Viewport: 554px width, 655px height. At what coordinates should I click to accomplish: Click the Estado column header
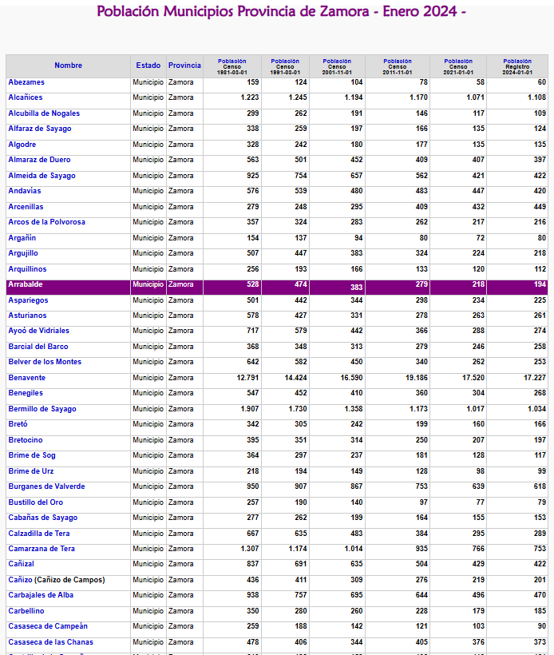pyautogui.click(x=148, y=65)
